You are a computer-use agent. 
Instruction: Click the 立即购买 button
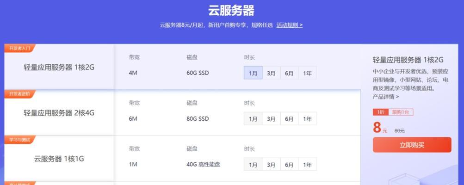click(x=412, y=145)
